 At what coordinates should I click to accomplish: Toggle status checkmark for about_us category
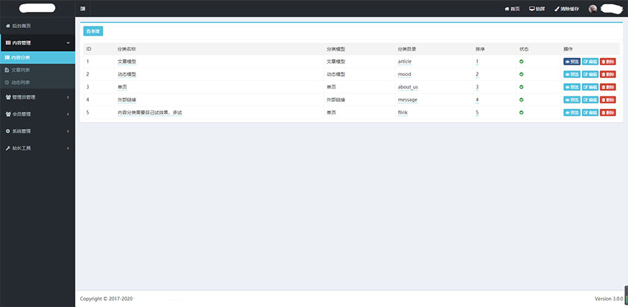[x=521, y=87]
